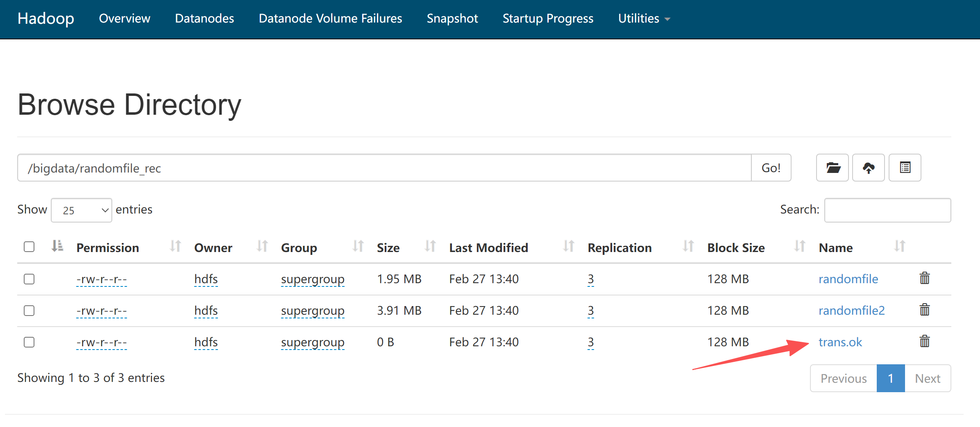Click replication value 3 for randomfile2
This screenshot has height=427, width=980.
tap(590, 311)
